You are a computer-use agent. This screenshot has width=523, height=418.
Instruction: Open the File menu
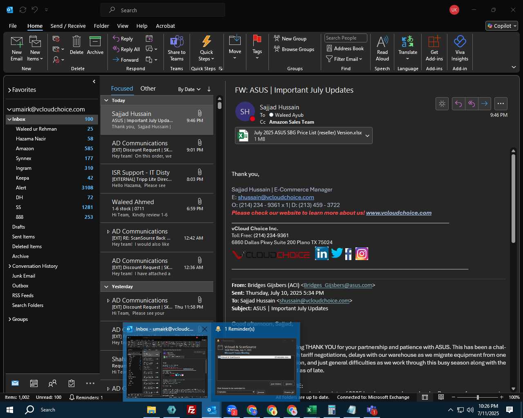coord(13,26)
